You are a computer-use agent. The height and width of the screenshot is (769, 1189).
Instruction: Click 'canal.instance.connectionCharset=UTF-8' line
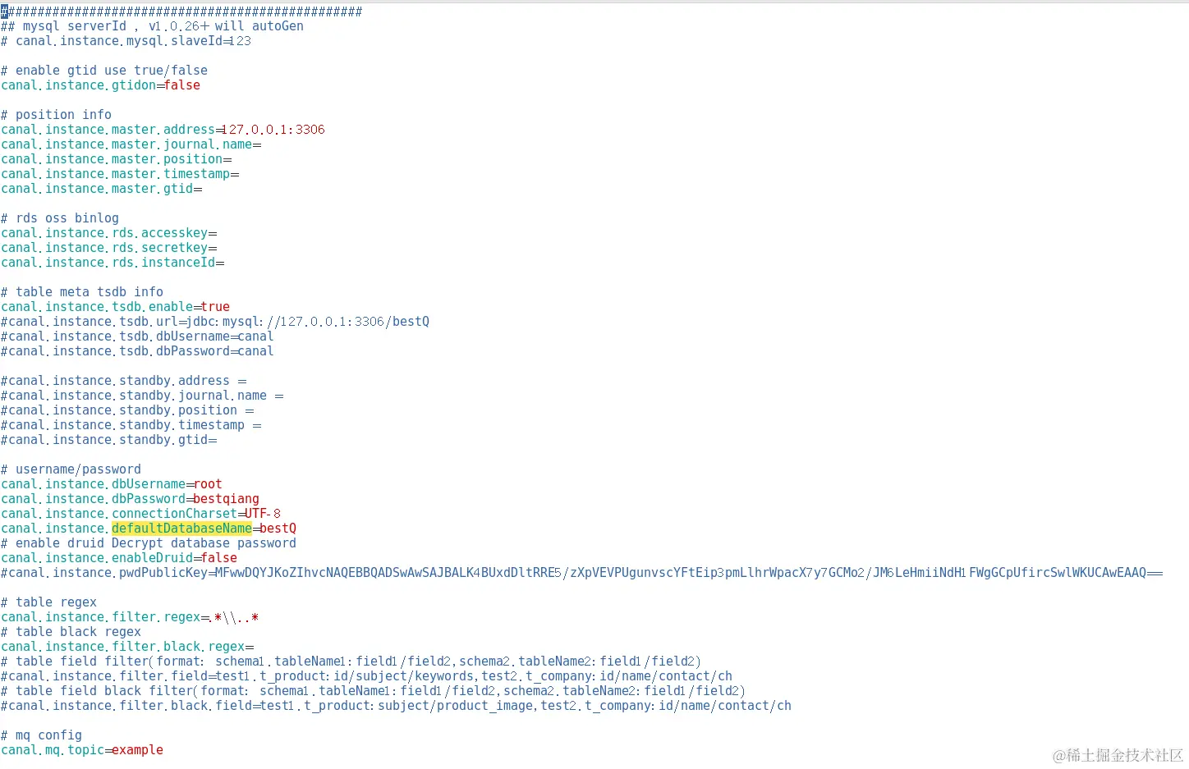point(140,514)
